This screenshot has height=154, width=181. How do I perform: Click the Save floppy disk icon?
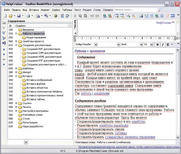coord(19,16)
